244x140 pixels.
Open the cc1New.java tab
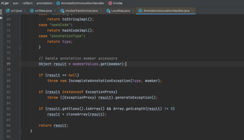click(x=43, y=11)
